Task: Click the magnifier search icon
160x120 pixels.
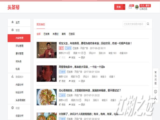Action: (x=148, y=24)
